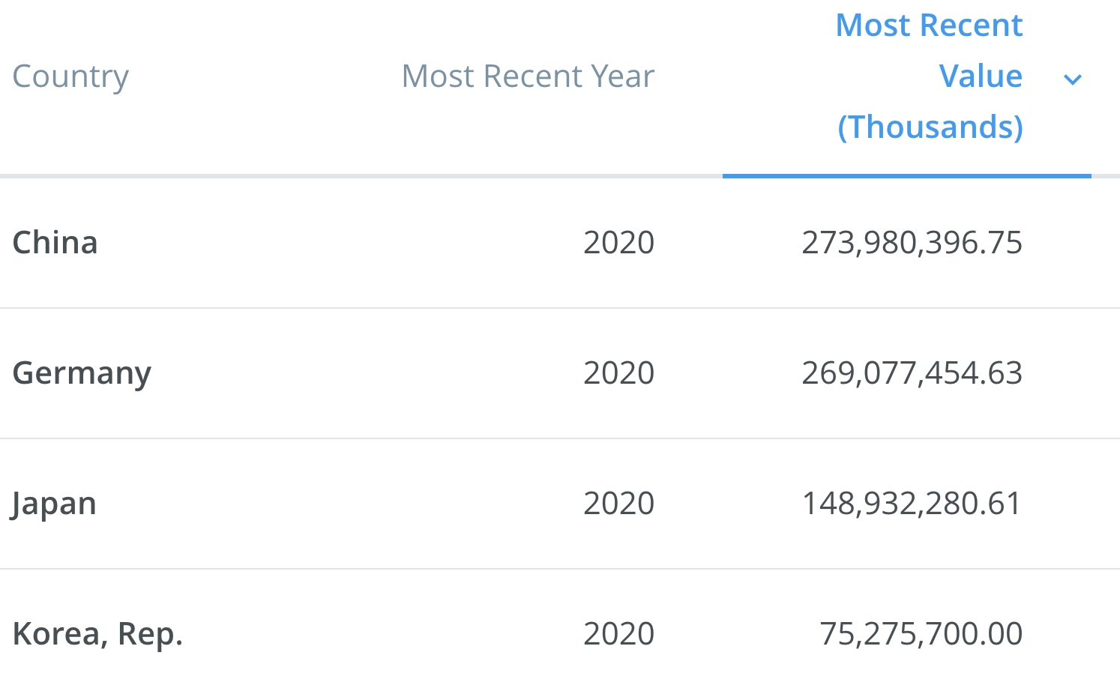
Task: Click Korea's value 75,275,700.00
Action: click(921, 634)
